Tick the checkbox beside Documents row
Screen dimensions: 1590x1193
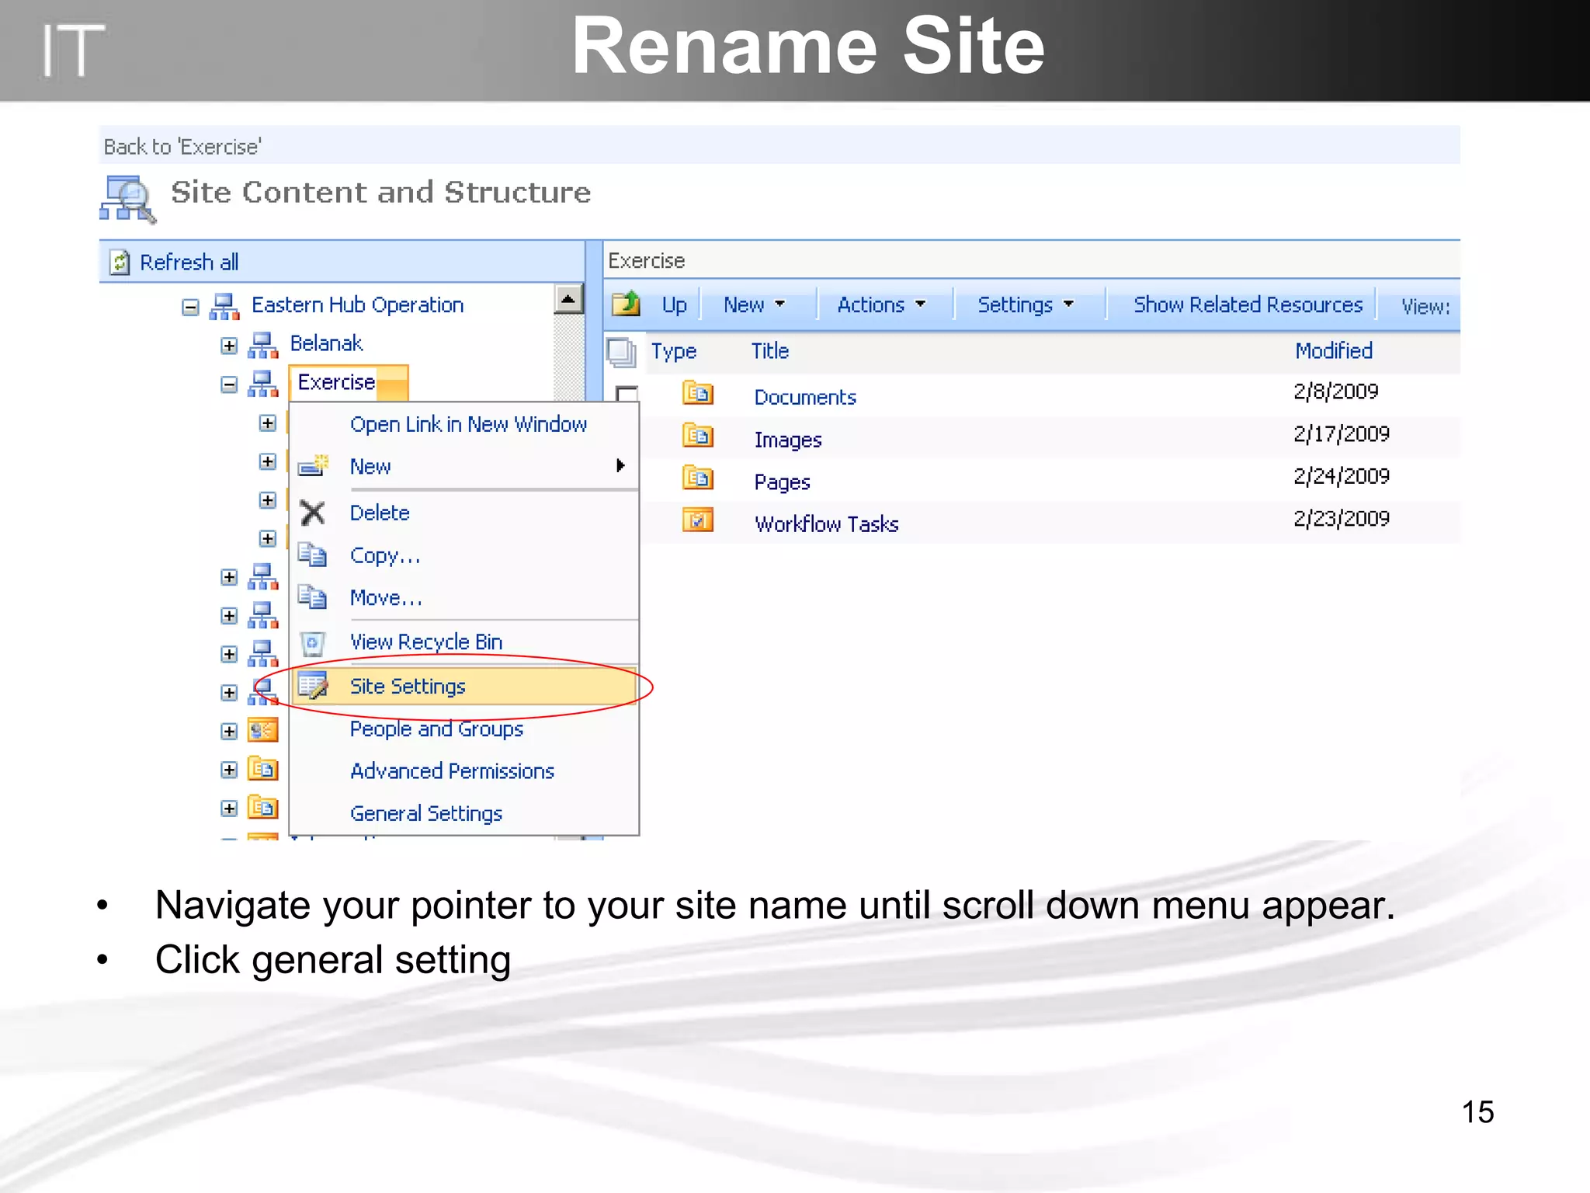click(627, 393)
